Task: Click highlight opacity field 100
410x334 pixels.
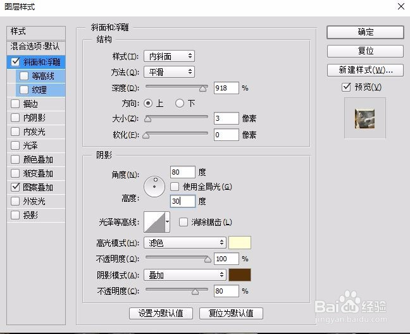Action: 226,259
